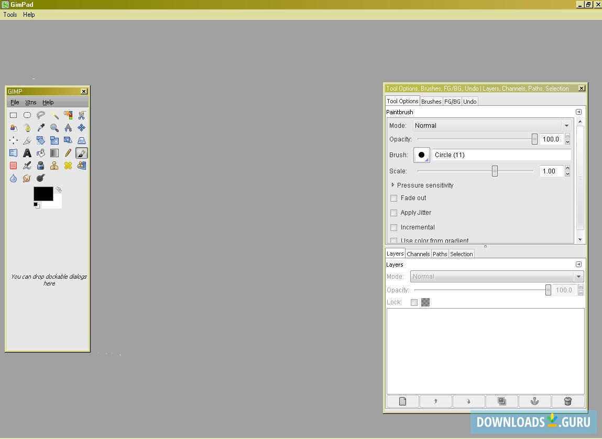This screenshot has height=439, width=602.
Task: Select the Rectangle Select tool
Action: 14,115
